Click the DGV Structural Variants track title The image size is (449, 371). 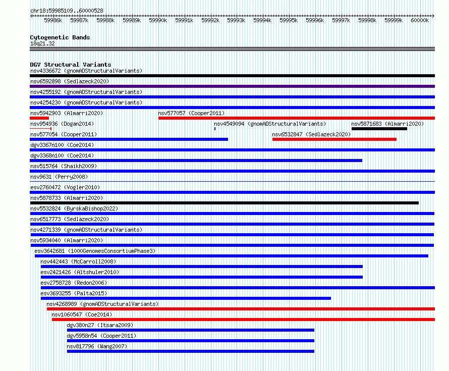pos(71,65)
